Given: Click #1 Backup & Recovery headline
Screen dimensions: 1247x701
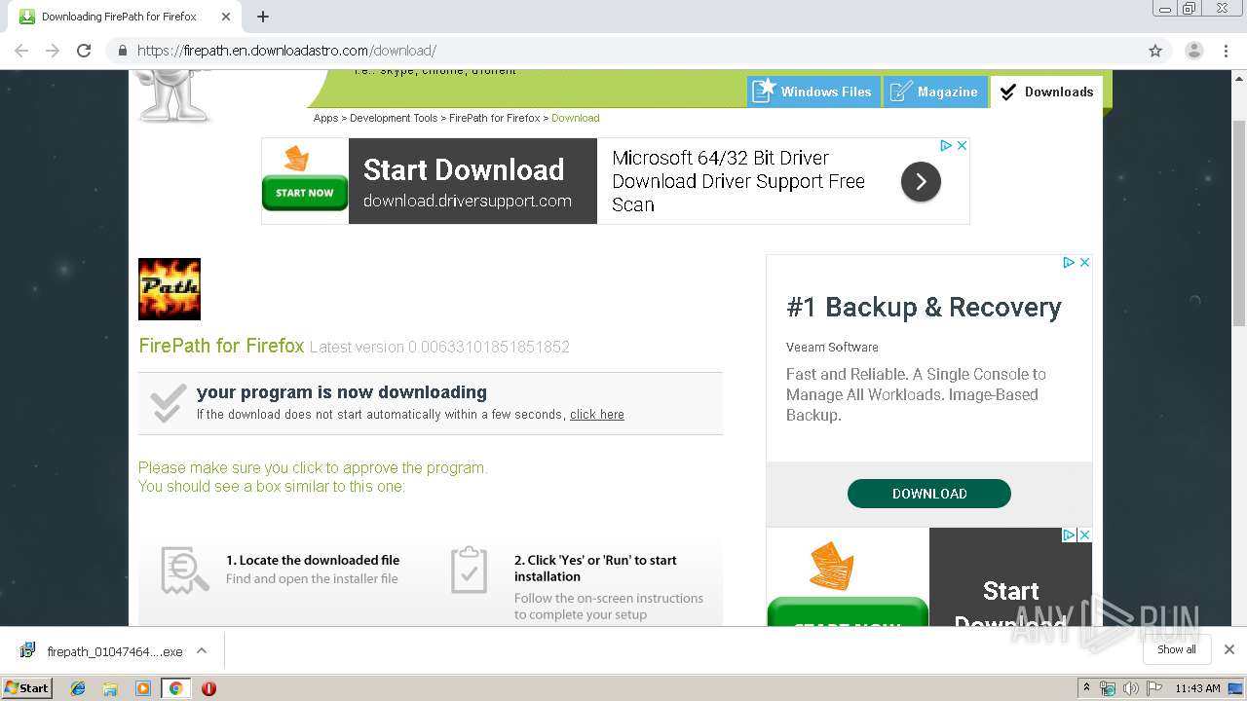Looking at the screenshot, I should 924,308.
